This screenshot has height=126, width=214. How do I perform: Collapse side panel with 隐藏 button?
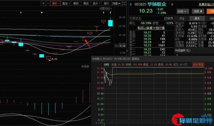click(116, 3)
